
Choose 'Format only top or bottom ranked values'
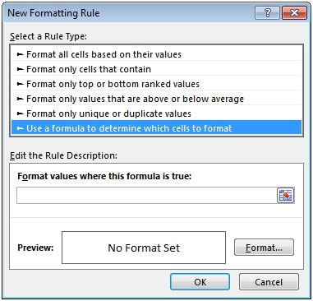(156, 84)
